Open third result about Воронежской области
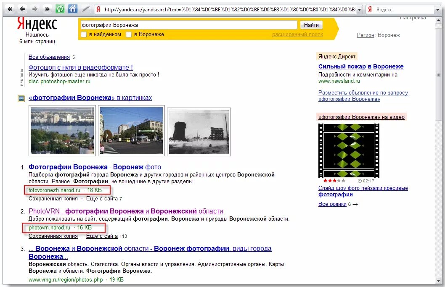 click(150, 253)
